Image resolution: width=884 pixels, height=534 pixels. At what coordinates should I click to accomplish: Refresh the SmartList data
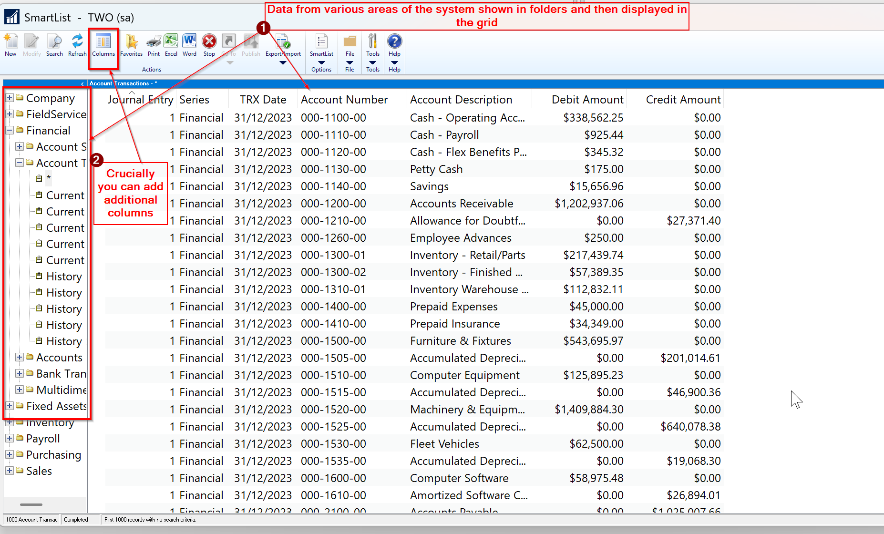point(77,45)
